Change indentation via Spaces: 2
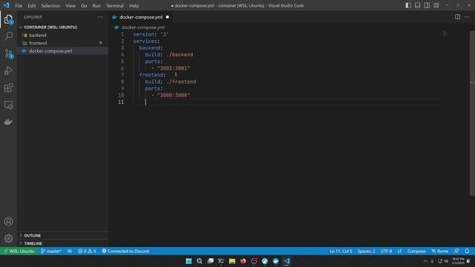The image size is (475, 267). pyautogui.click(x=366, y=251)
